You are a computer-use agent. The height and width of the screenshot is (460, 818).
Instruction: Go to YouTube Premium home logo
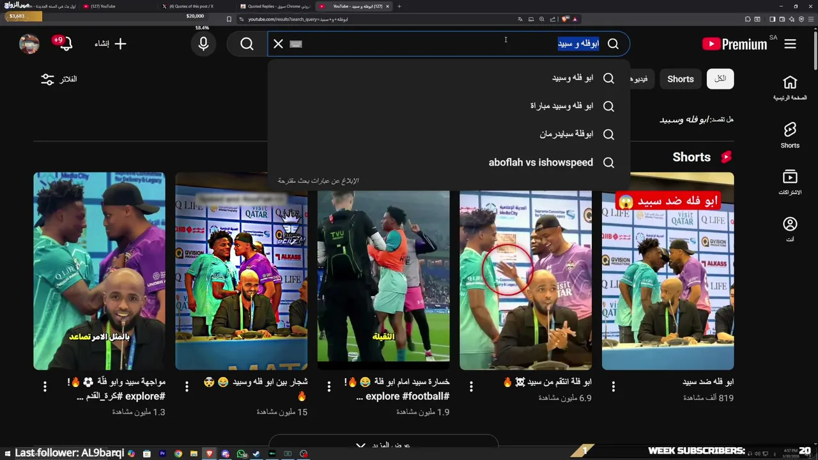[734, 44]
